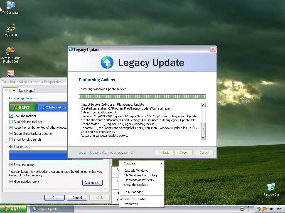Click the install log scroll down arrow
Image resolution: width=285 pixels, height=213 pixels.
(203, 138)
